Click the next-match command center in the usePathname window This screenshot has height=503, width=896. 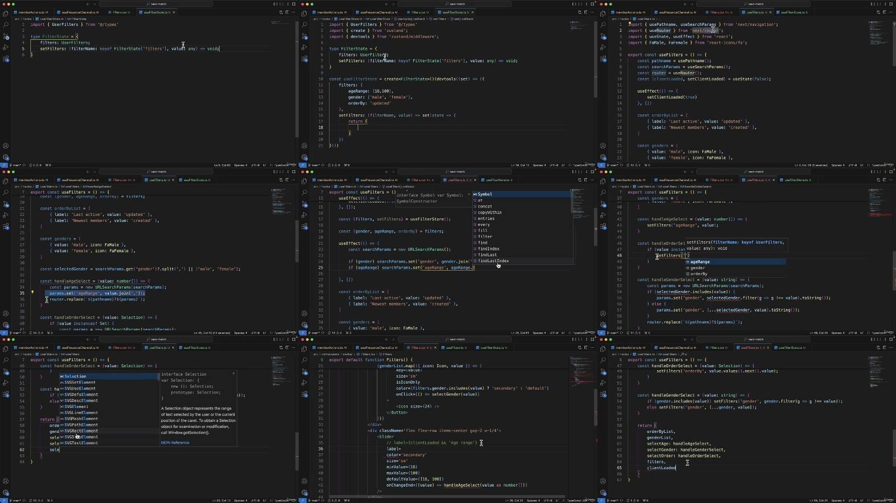click(x=755, y=4)
